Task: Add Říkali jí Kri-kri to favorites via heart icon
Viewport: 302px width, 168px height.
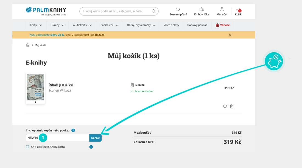Action: point(225,106)
